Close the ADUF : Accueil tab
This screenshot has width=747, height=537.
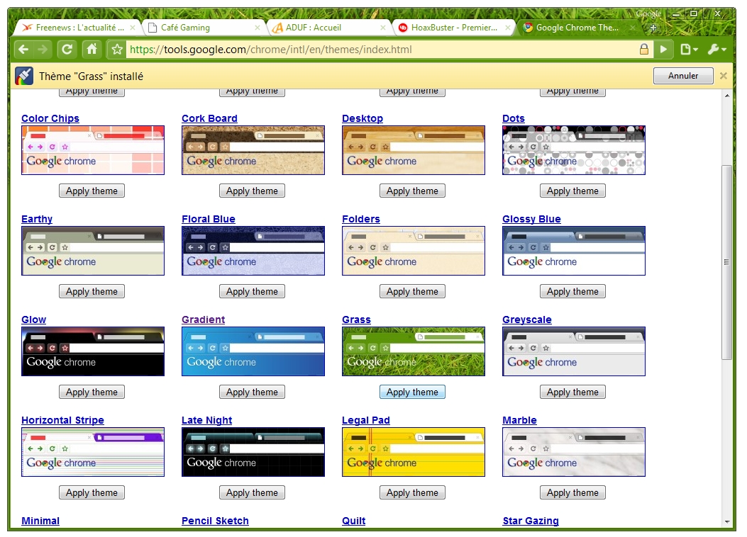point(382,28)
